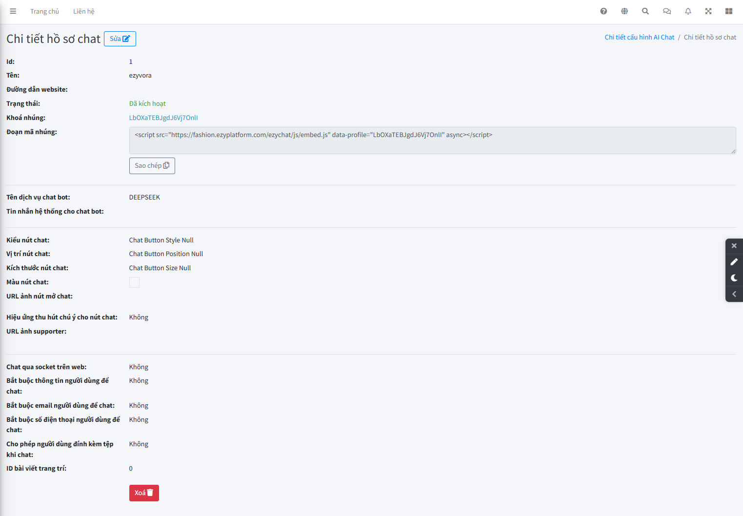Open the chat messages icon

(x=667, y=11)
